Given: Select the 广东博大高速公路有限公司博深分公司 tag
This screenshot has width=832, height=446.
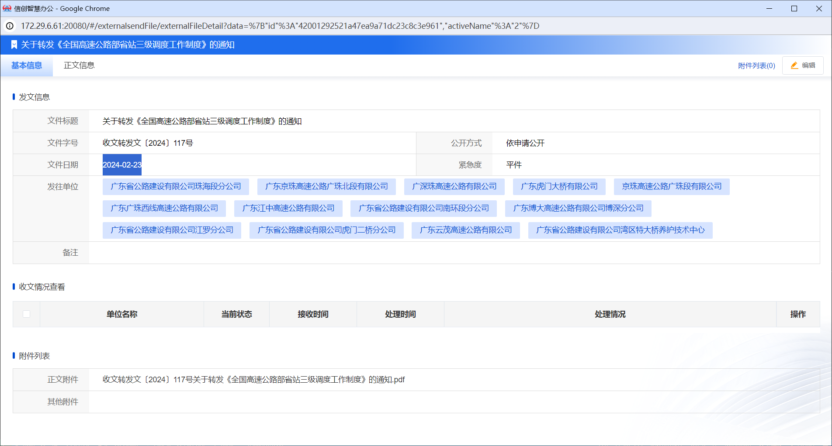Looking at the screenshot, I should 579,208.
